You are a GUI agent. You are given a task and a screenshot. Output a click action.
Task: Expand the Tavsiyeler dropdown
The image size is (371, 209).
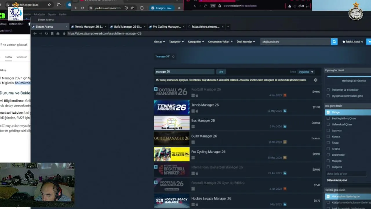[x=177, y=42]
